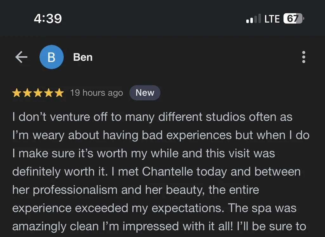Tap the battery 67 indicator
The width and height of the screenshot is (325, 237).
[294, 18]
